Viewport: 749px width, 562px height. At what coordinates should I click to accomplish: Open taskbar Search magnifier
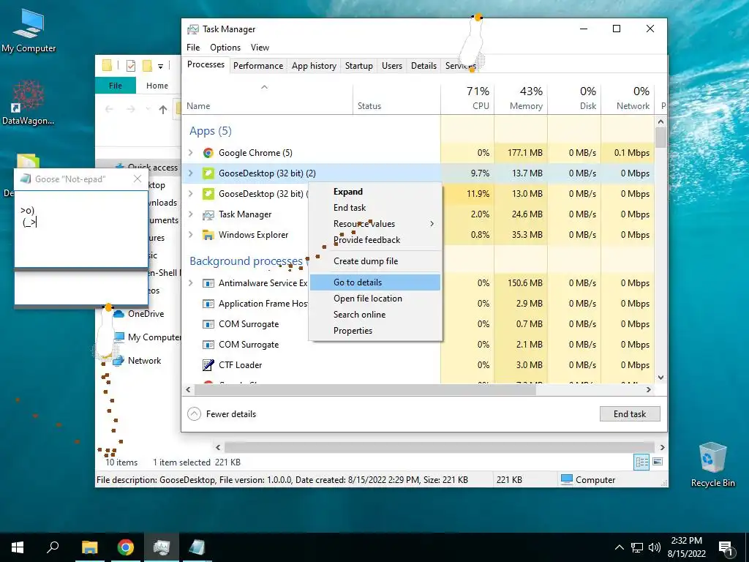coord(53,547)
